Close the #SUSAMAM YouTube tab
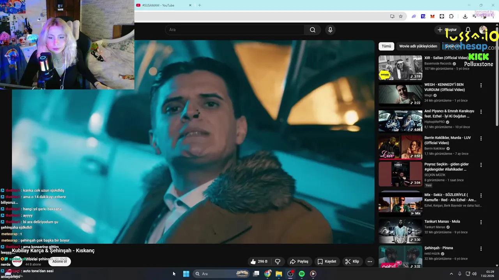The height and width of the screenshot is (280, 499). pos(190,5)
